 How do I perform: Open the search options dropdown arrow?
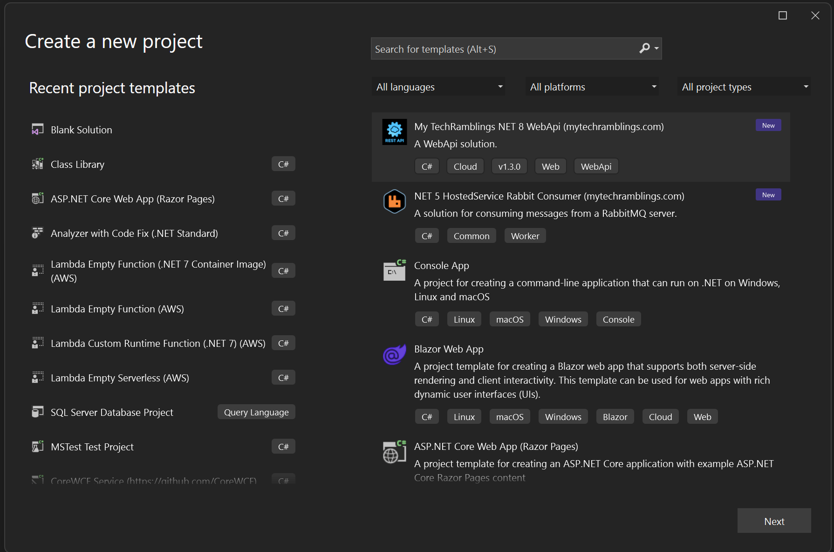point(656,48)
